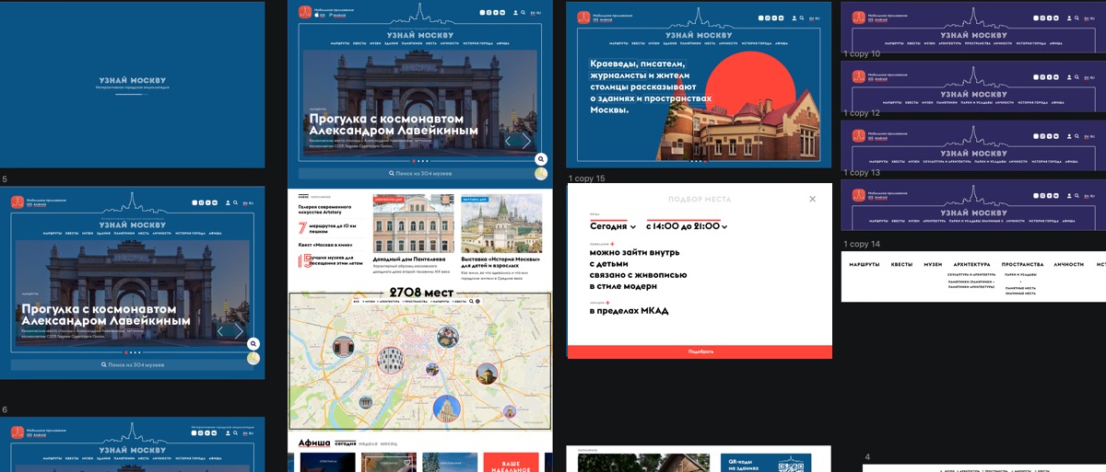Close the 'Подбор места' dialog with the X

point(812,199)
